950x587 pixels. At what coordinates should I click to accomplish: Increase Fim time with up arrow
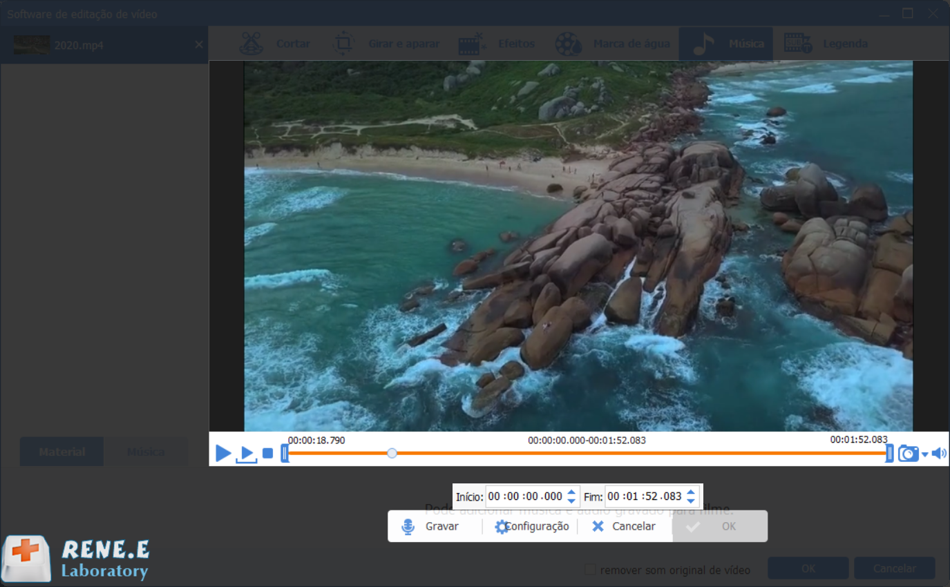[690, 492]
